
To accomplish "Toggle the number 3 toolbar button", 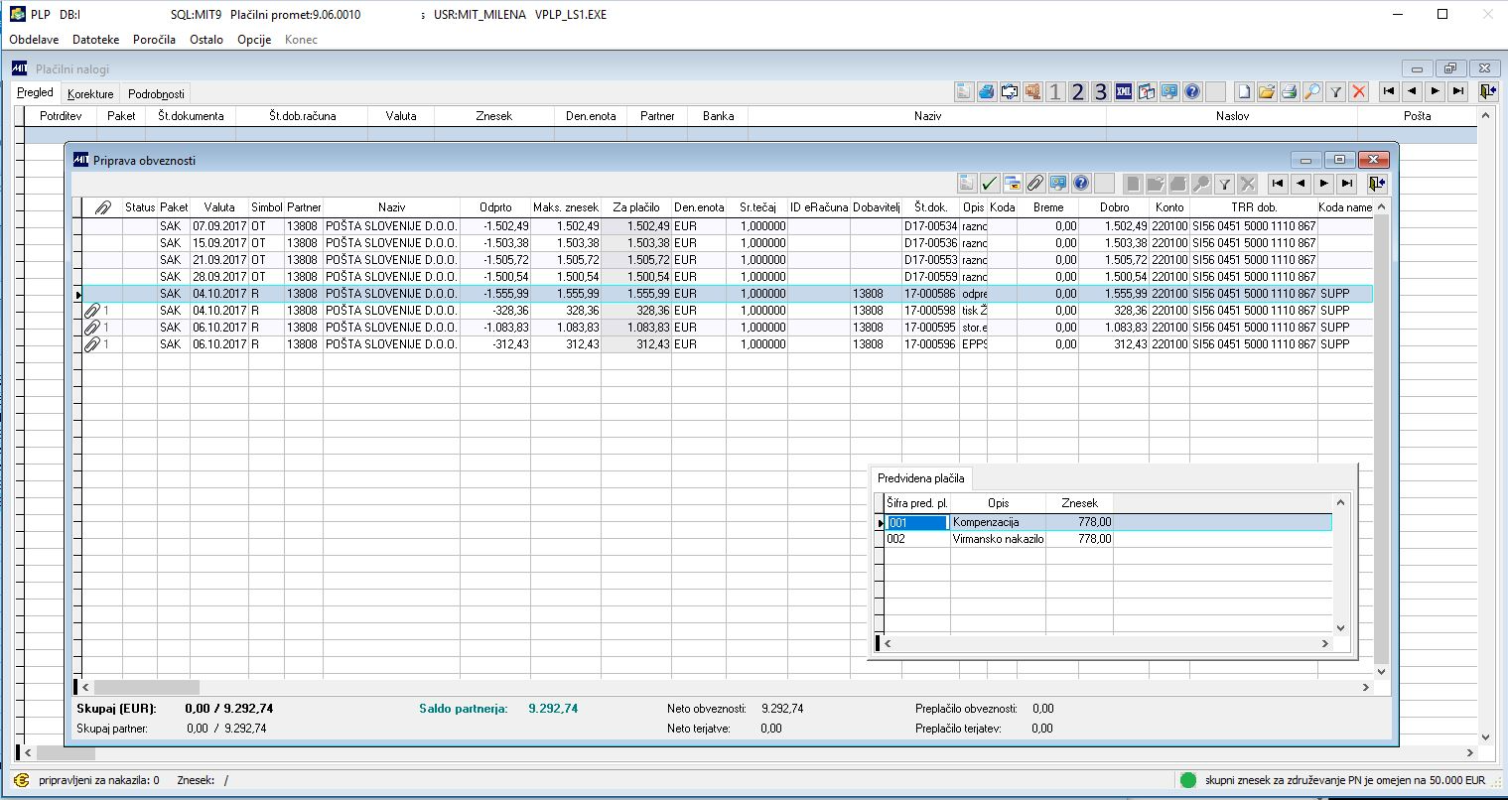I will (x=1100, y=92).
